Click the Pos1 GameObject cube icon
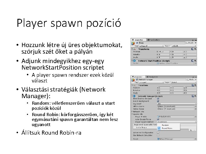The height and width of the screenshot is (154, 206). coord(133,43)
